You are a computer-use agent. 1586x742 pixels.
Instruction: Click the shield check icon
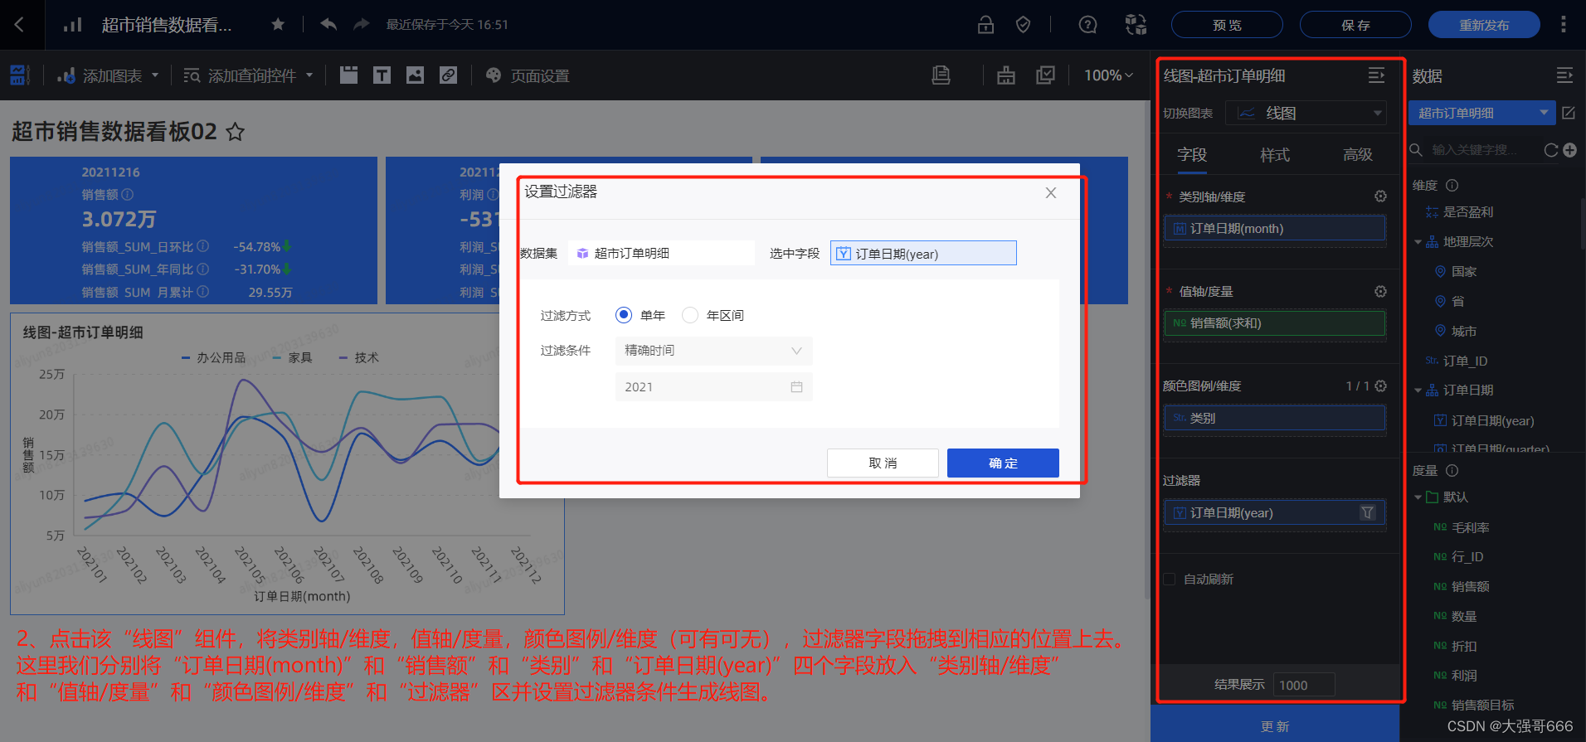pos(1023,25)
